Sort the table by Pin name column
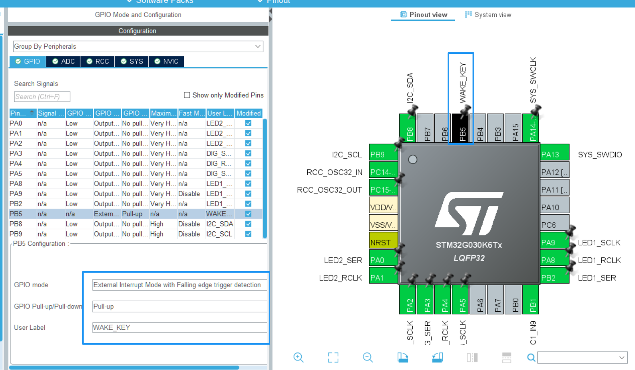The image size is (635, 370). [23, 113]
